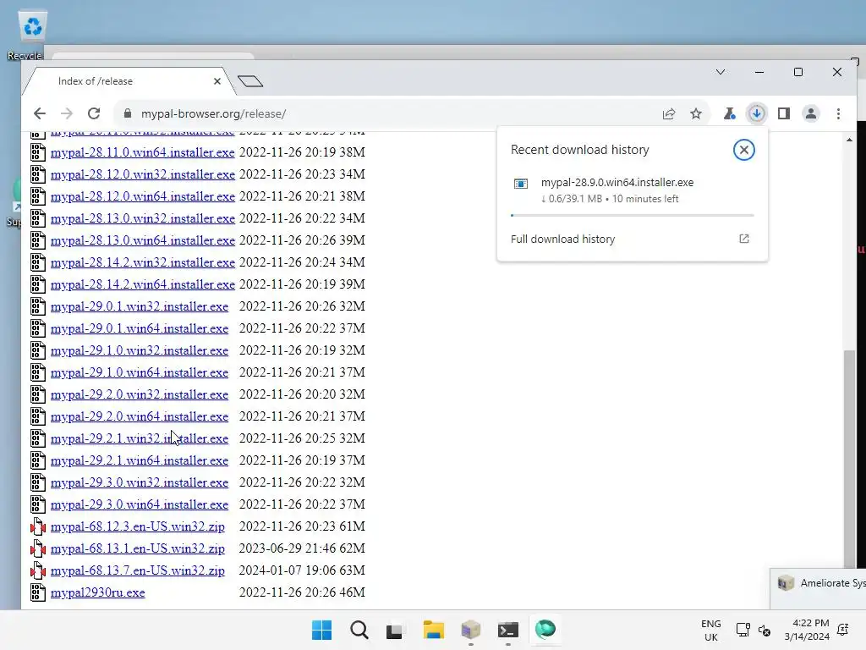Open the side panel icon
This screenshot has width=866, height=650.
coord(784,114)
